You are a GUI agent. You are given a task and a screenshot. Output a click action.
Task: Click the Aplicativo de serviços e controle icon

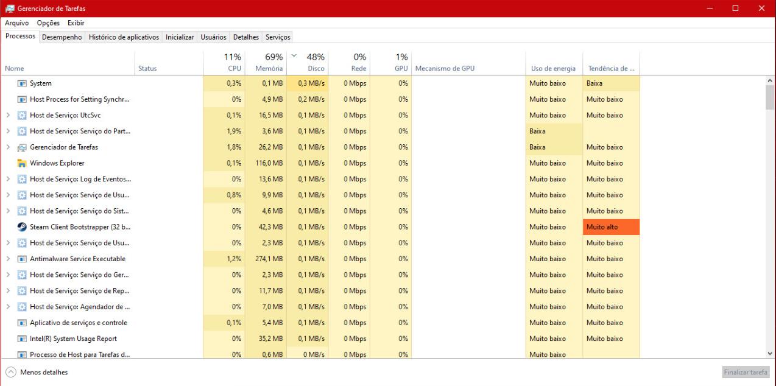tap(22, 323)
